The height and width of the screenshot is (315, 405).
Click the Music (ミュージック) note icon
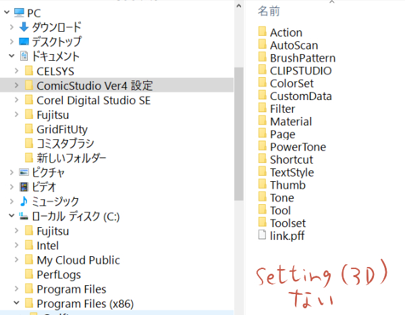point(24,201)
